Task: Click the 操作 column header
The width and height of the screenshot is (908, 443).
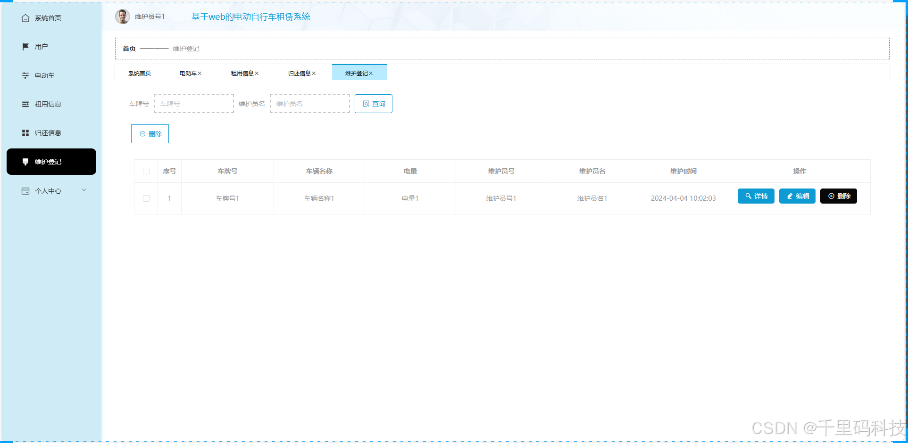Action: [x=800, y=171]
